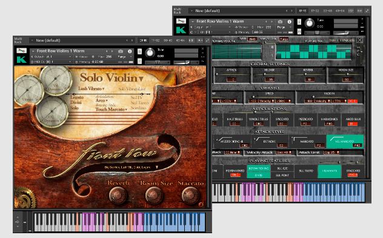Screen dimensions: 383x238
Task: Enable the Marcato attack style
Action: (x=307, y=141)
